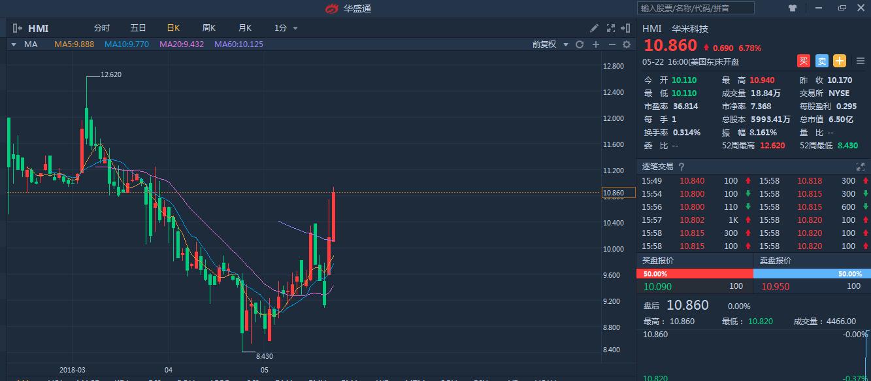The height and width of the screenshot is (381, 871).
Task: Refresh the K-line chart
Action: pos(579,44)
